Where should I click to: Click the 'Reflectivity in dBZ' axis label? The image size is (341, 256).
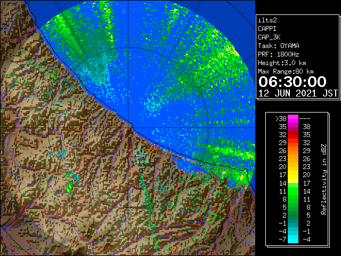click(324, 179)
